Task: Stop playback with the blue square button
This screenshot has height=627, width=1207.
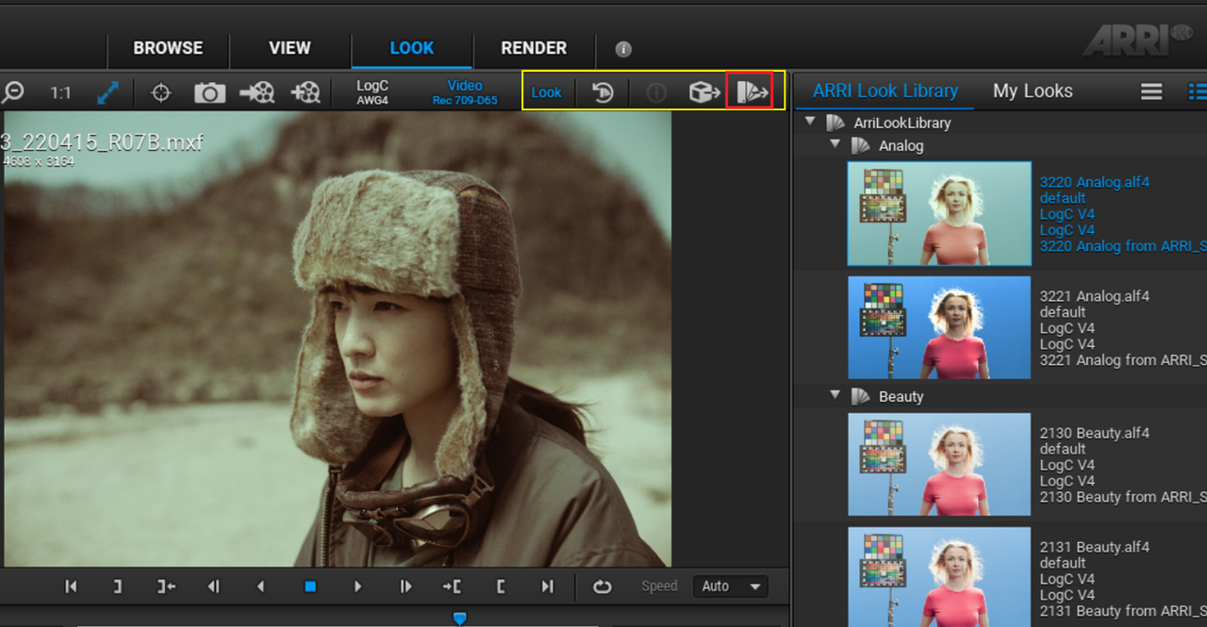Action: click(309, 586)
